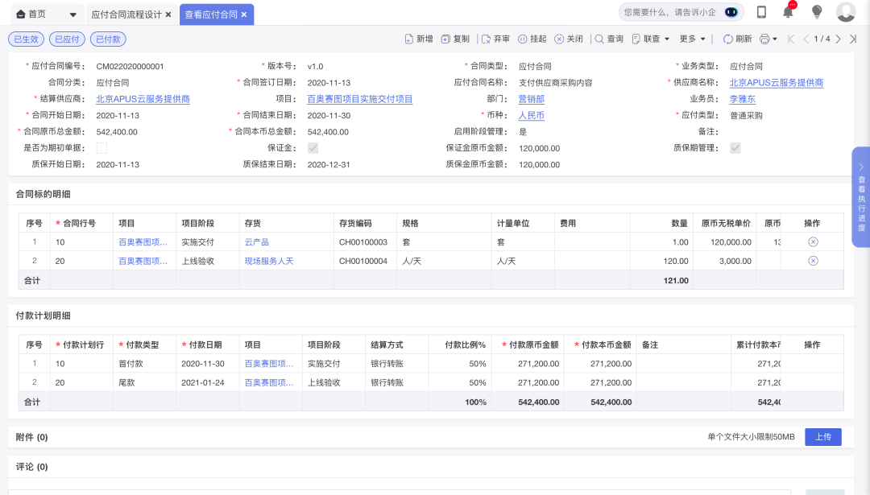Image resolution: width=870 pixels, height=495 pixels.
Task: Click the 复制 (copy) toolbar button
Action: (x=455, y=39)
